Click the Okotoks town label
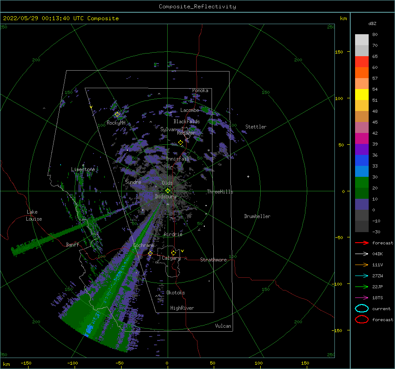This screenshot has height=369, width=395. [176, 293]
